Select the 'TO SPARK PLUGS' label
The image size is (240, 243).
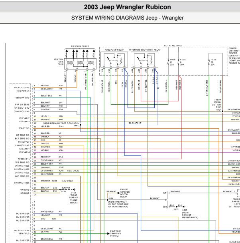80,46
